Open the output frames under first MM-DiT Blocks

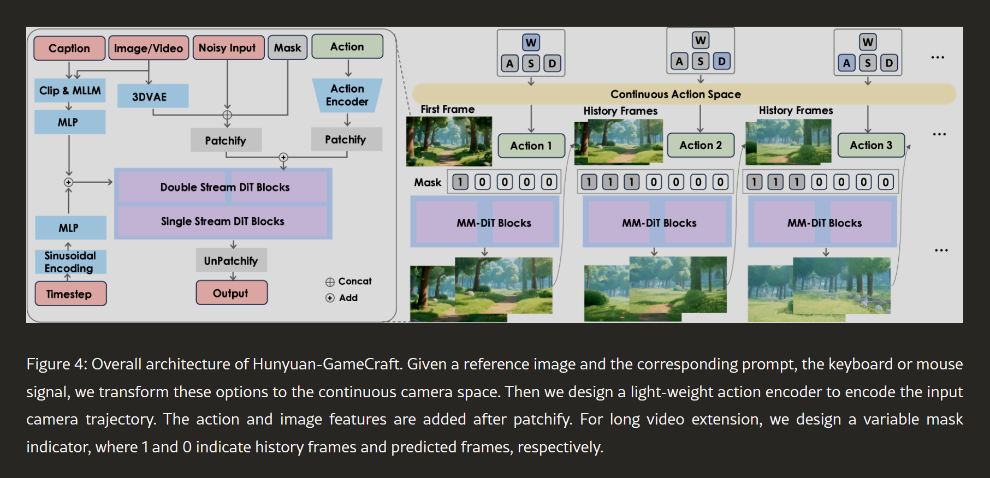[x=482, y=289]
